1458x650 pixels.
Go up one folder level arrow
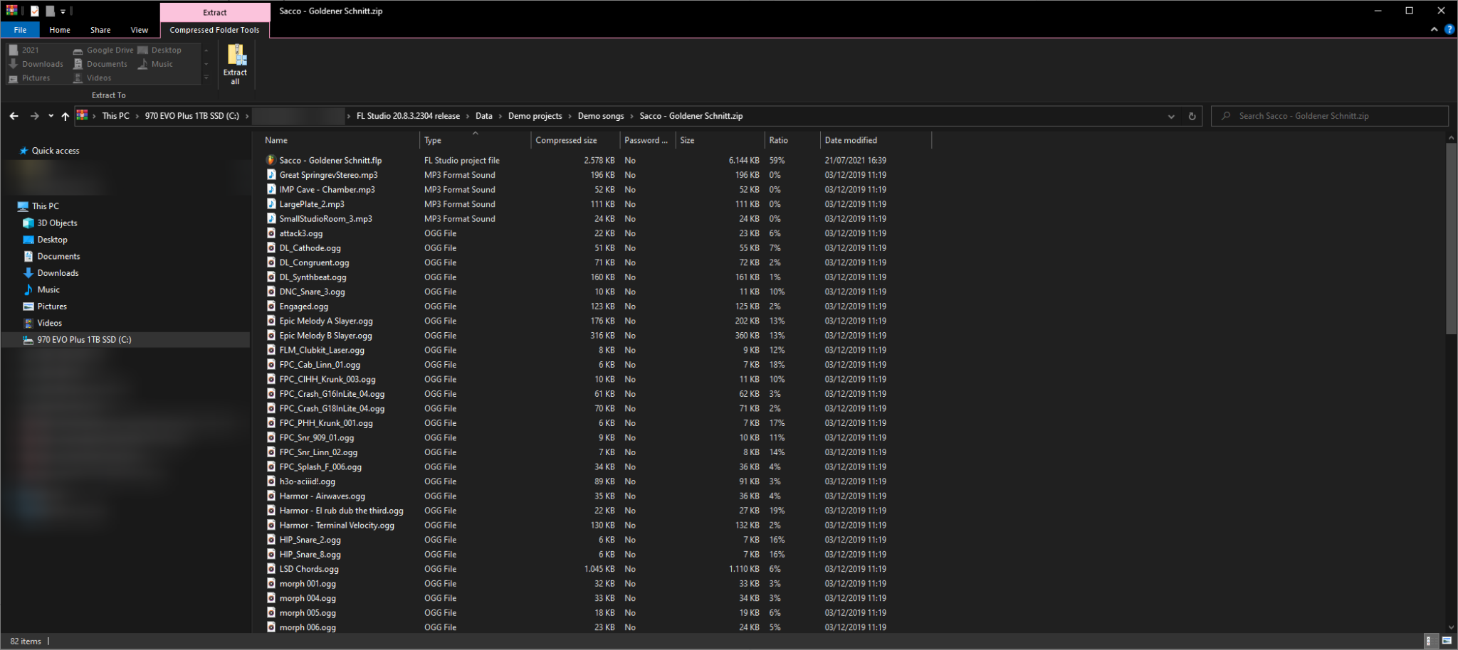[65, 116]
